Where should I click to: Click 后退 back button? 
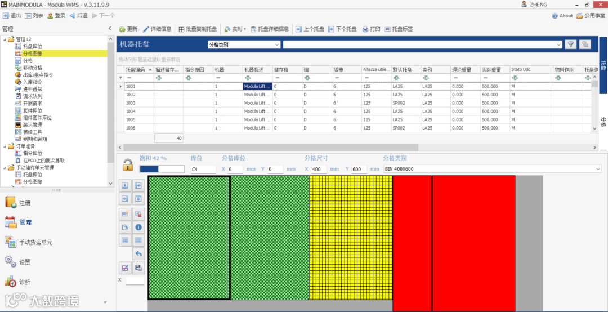tap(79, 16)
